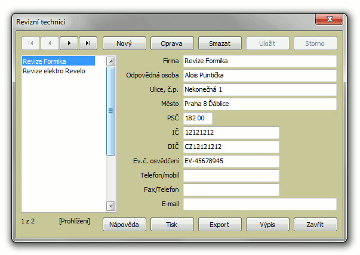Click the list scrollbar up arrow
The image size is (360, 255).
(x=111, y=61)
